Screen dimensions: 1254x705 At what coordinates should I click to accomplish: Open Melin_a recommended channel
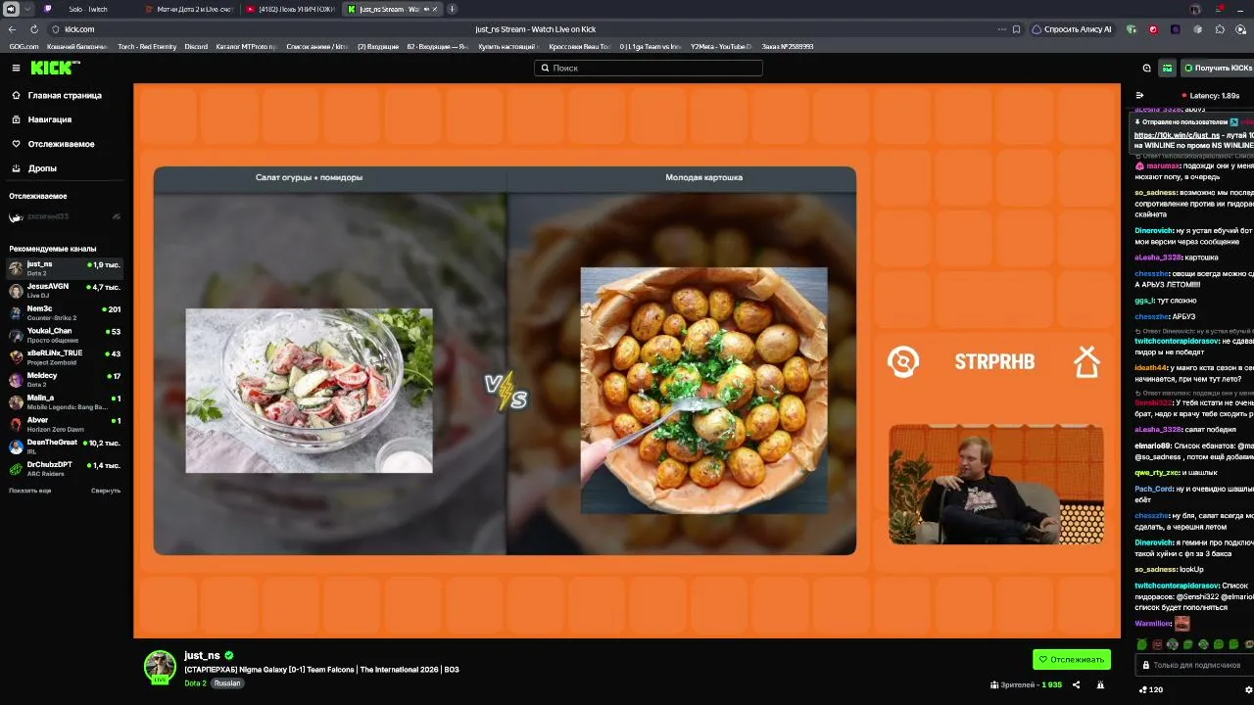[x=65, y=402]
